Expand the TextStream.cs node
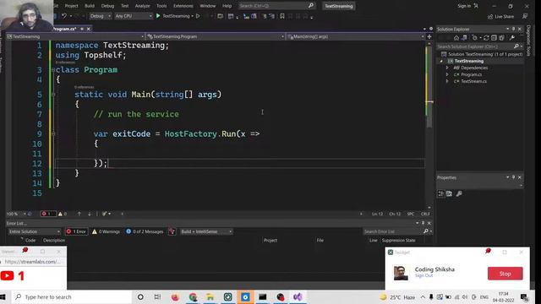 coord(447,81)
